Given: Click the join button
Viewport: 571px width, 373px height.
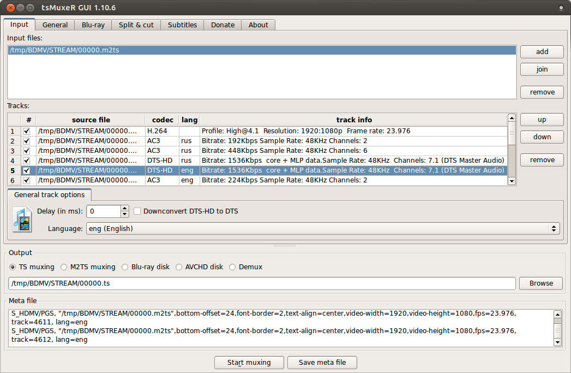Looking at the screenshot, I should click(x=542, y=69).
